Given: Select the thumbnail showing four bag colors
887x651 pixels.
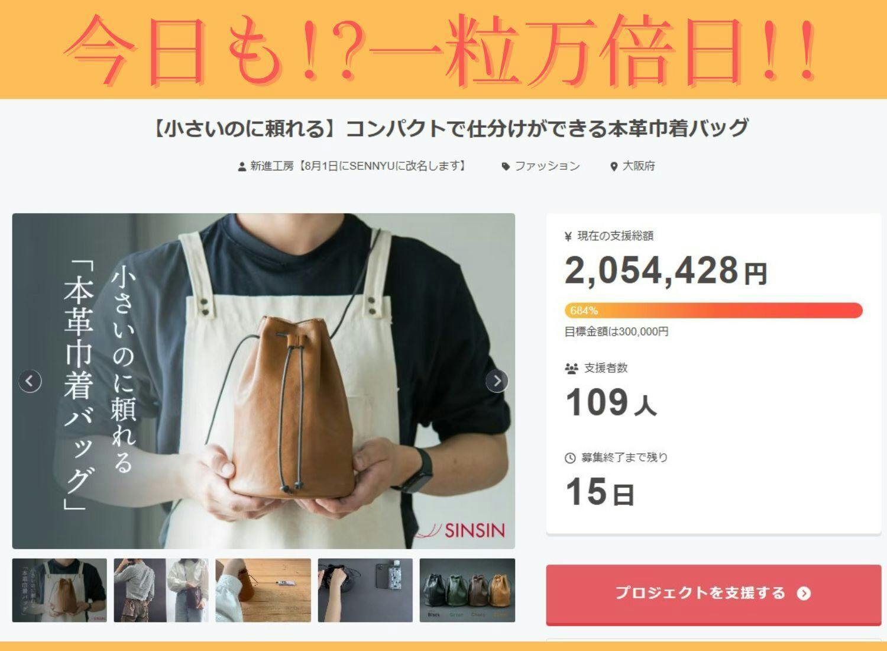Looking at the screenshot, I should [467, 590].
